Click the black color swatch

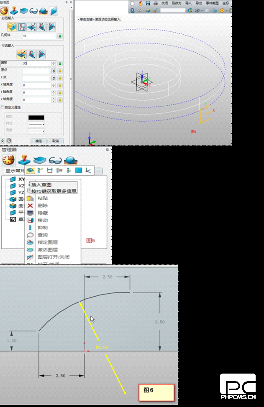pos(36,117)
